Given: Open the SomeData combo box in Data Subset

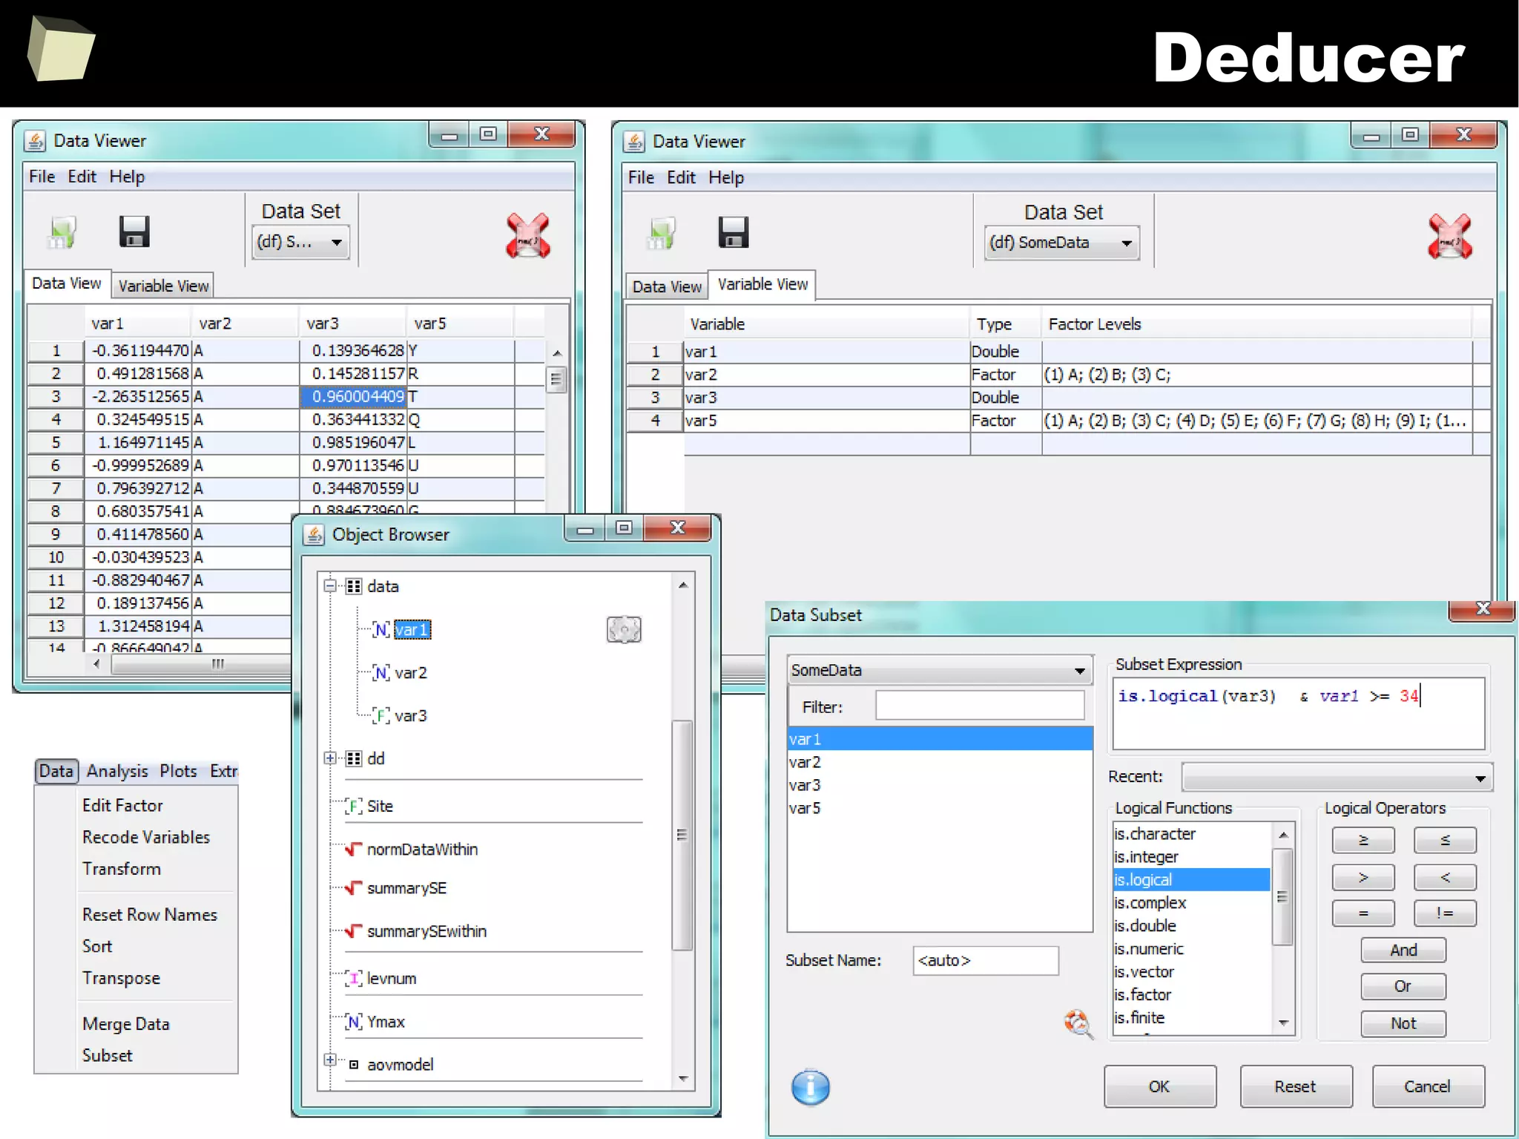Looking at the screenshot, I should pyautogui.click(x=940, y=670).
